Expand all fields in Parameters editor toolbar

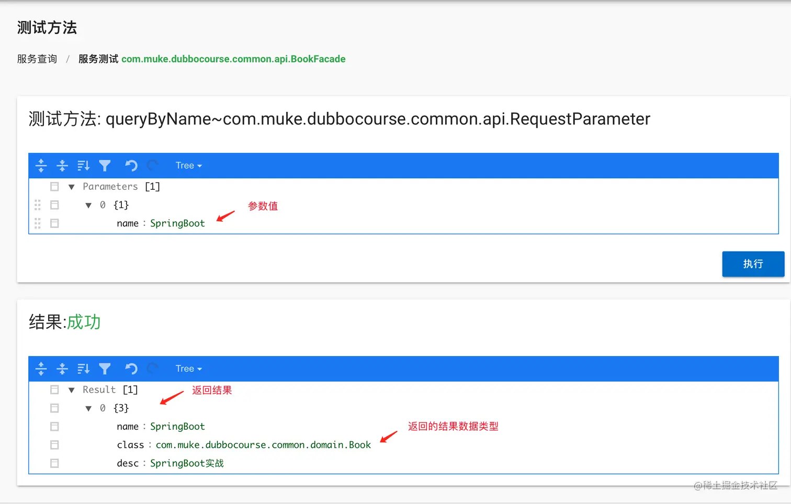pos(41,166)
